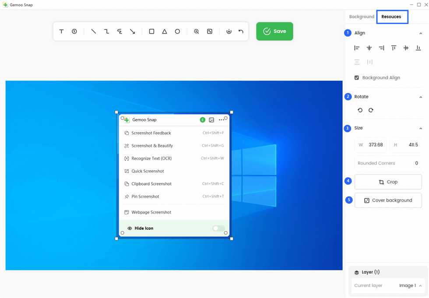This screenshot has width=429, height=298.
Task: Click the distribute vertically icon
Action: click(x=357, y=62)
